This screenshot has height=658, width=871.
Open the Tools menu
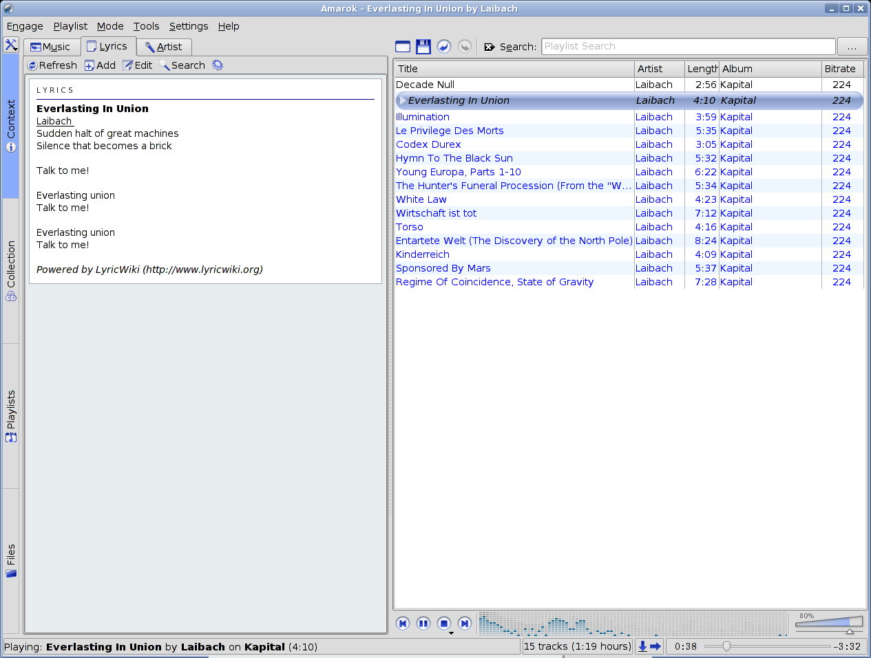click(x=146, y=26)
